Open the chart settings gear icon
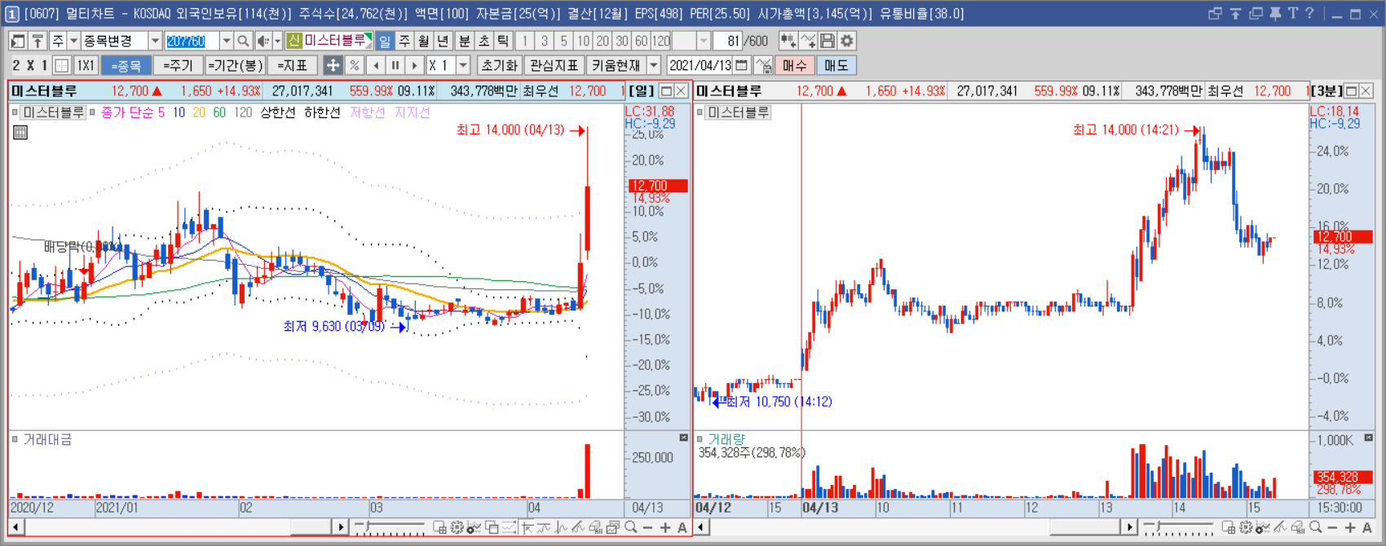The width and height of the screenshot is (1386, 546). [847, 41]
